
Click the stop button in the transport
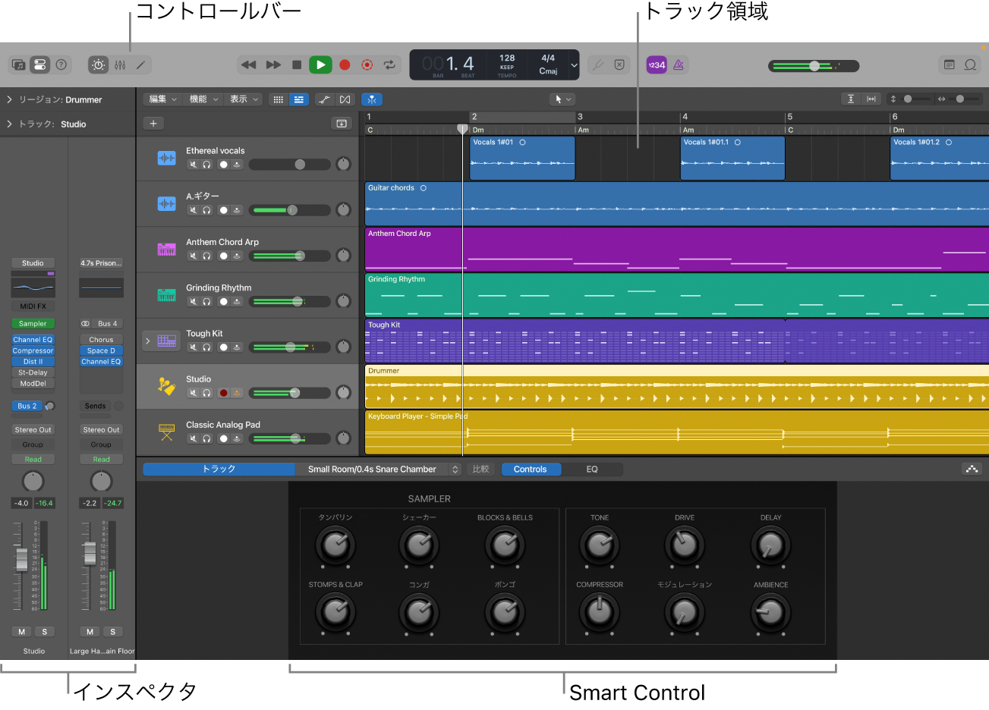click(297, 65)
